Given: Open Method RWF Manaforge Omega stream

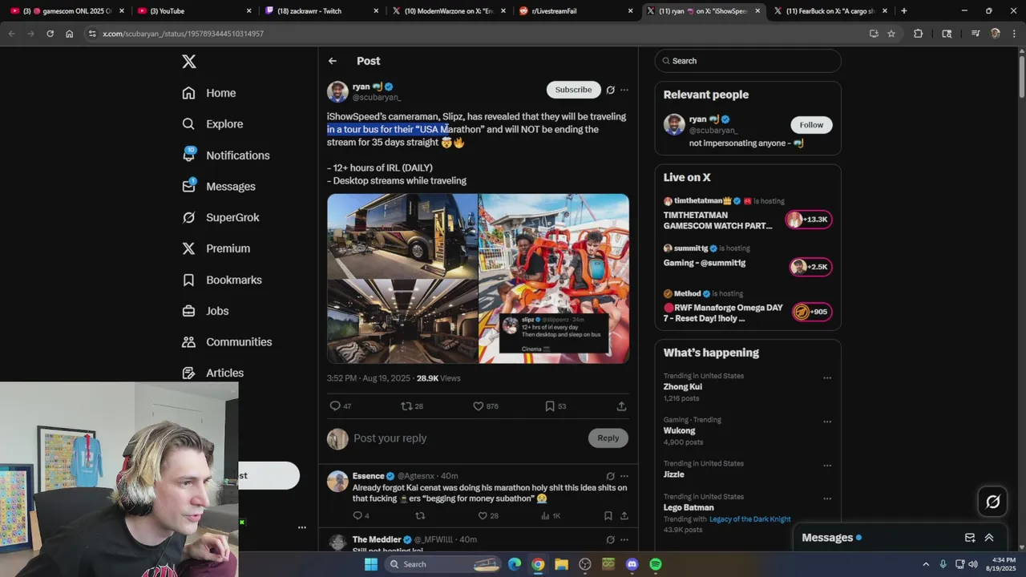Looking at the screenshot, I should tap(748, 306).
